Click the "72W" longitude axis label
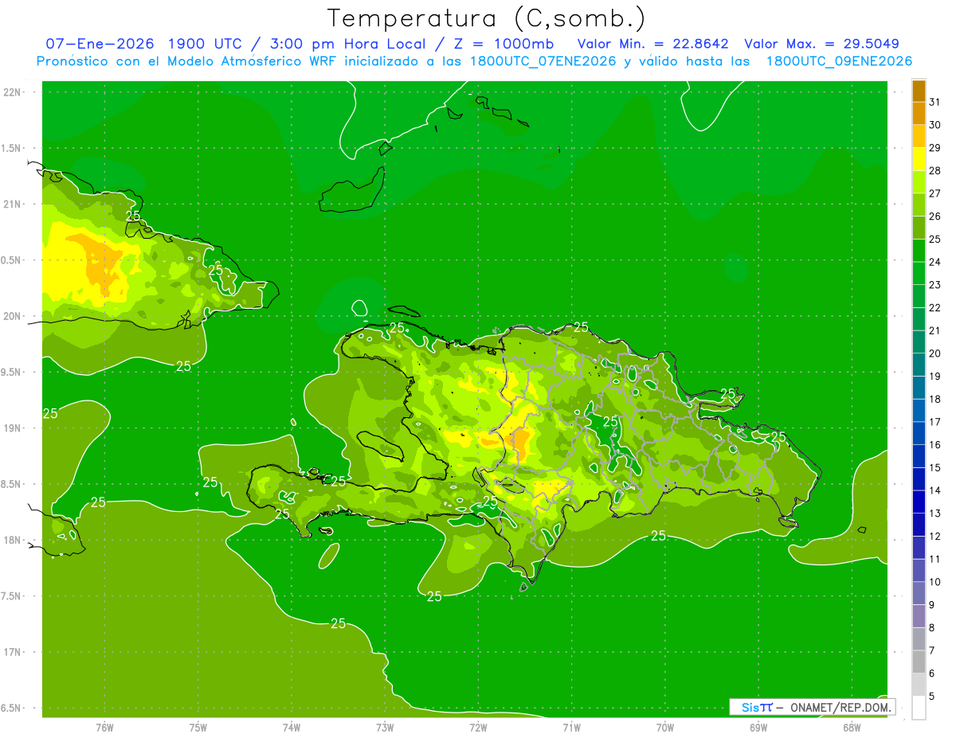The image size is (956, 738). (478, 728)
